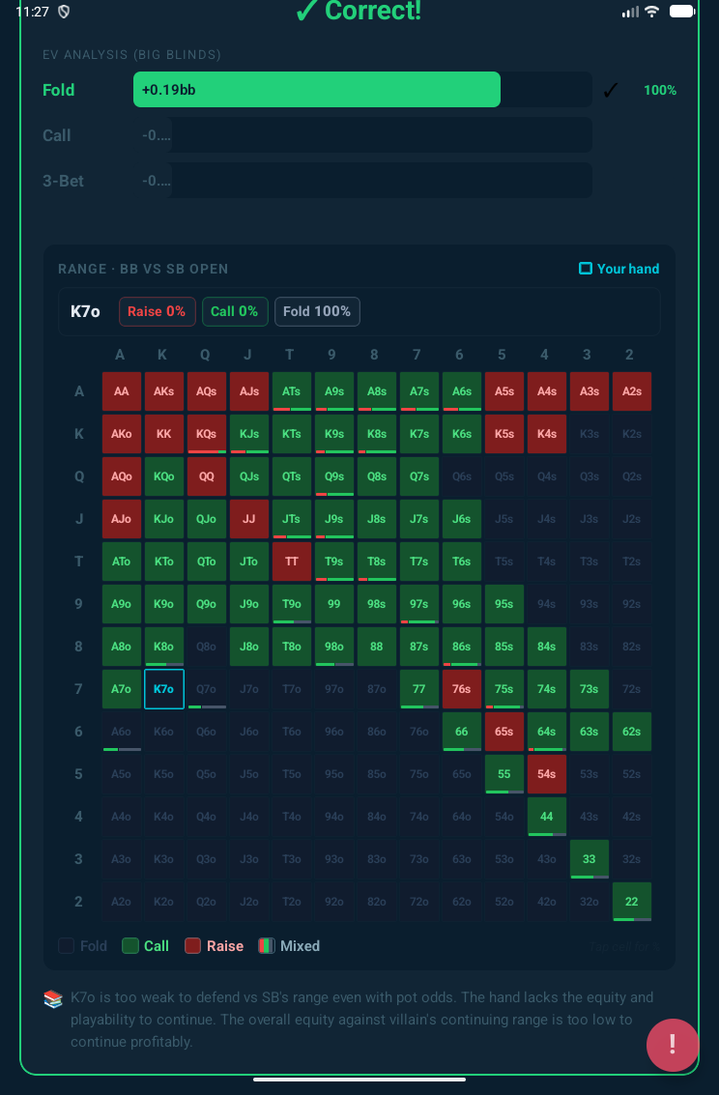Select the Call 0% chip
The width and height of the screenshot is (719, 1095).
tap(235, 311)
